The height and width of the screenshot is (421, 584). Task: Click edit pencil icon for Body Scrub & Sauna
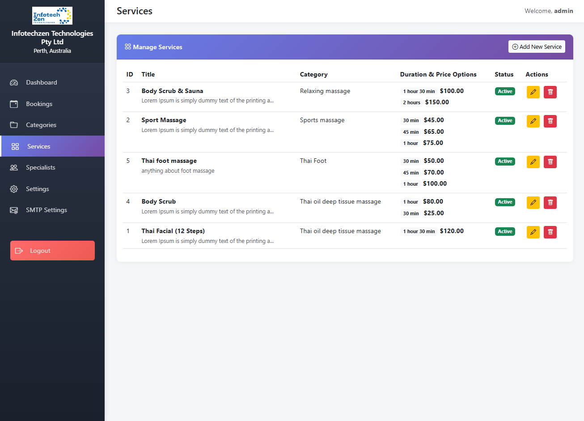(533, 92)
